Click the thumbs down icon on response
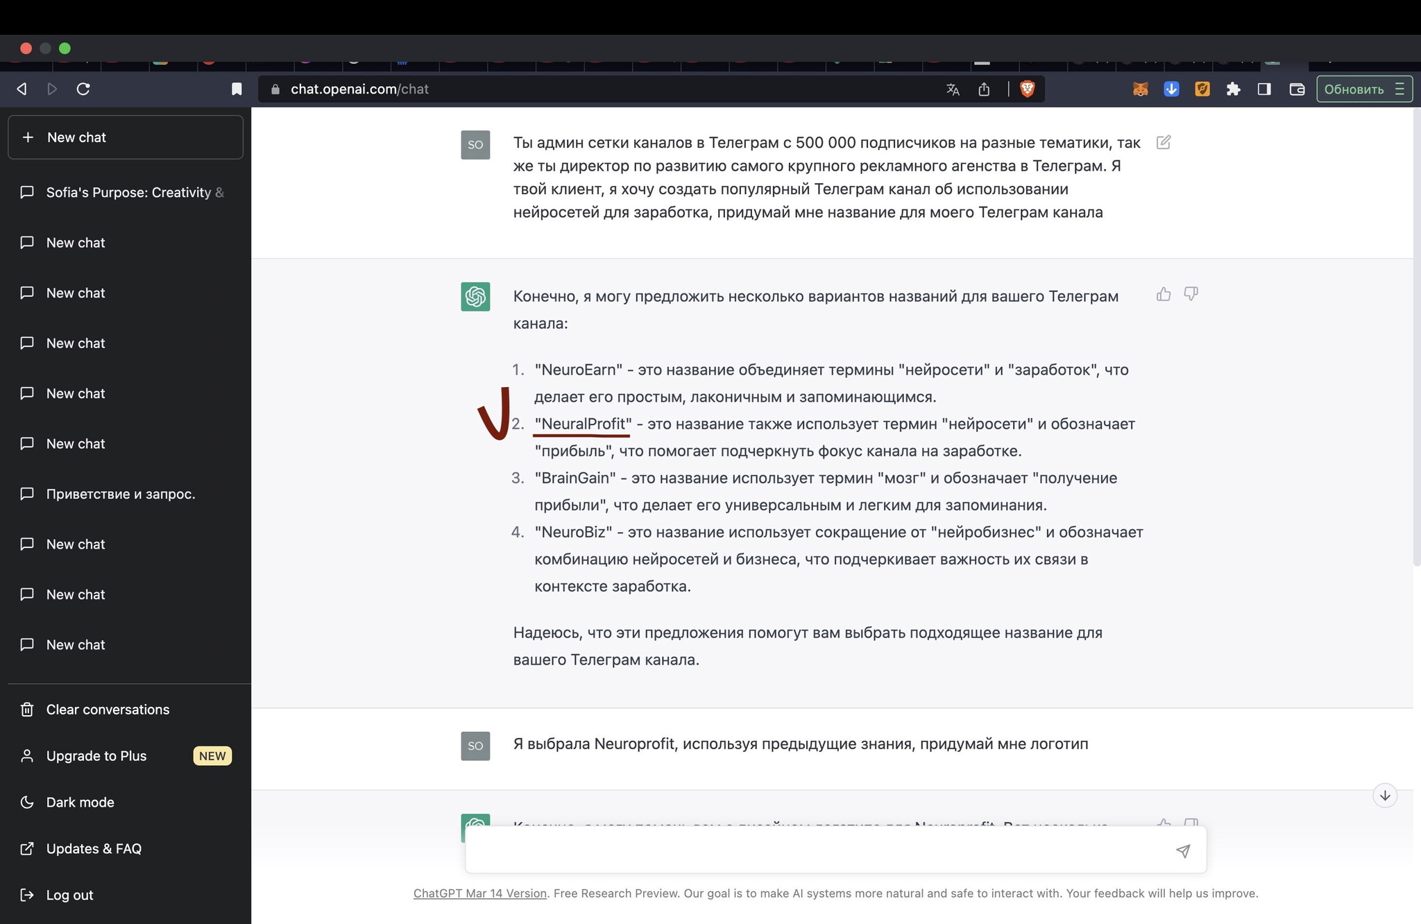Viewport: 1421px width, 924px height. 1191,296
